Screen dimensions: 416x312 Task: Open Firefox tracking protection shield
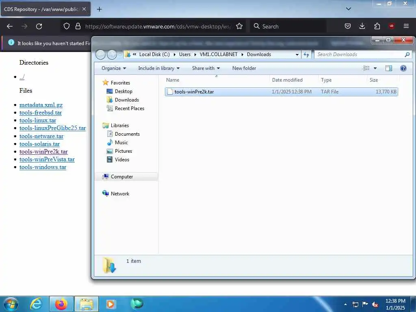[67, 26]
